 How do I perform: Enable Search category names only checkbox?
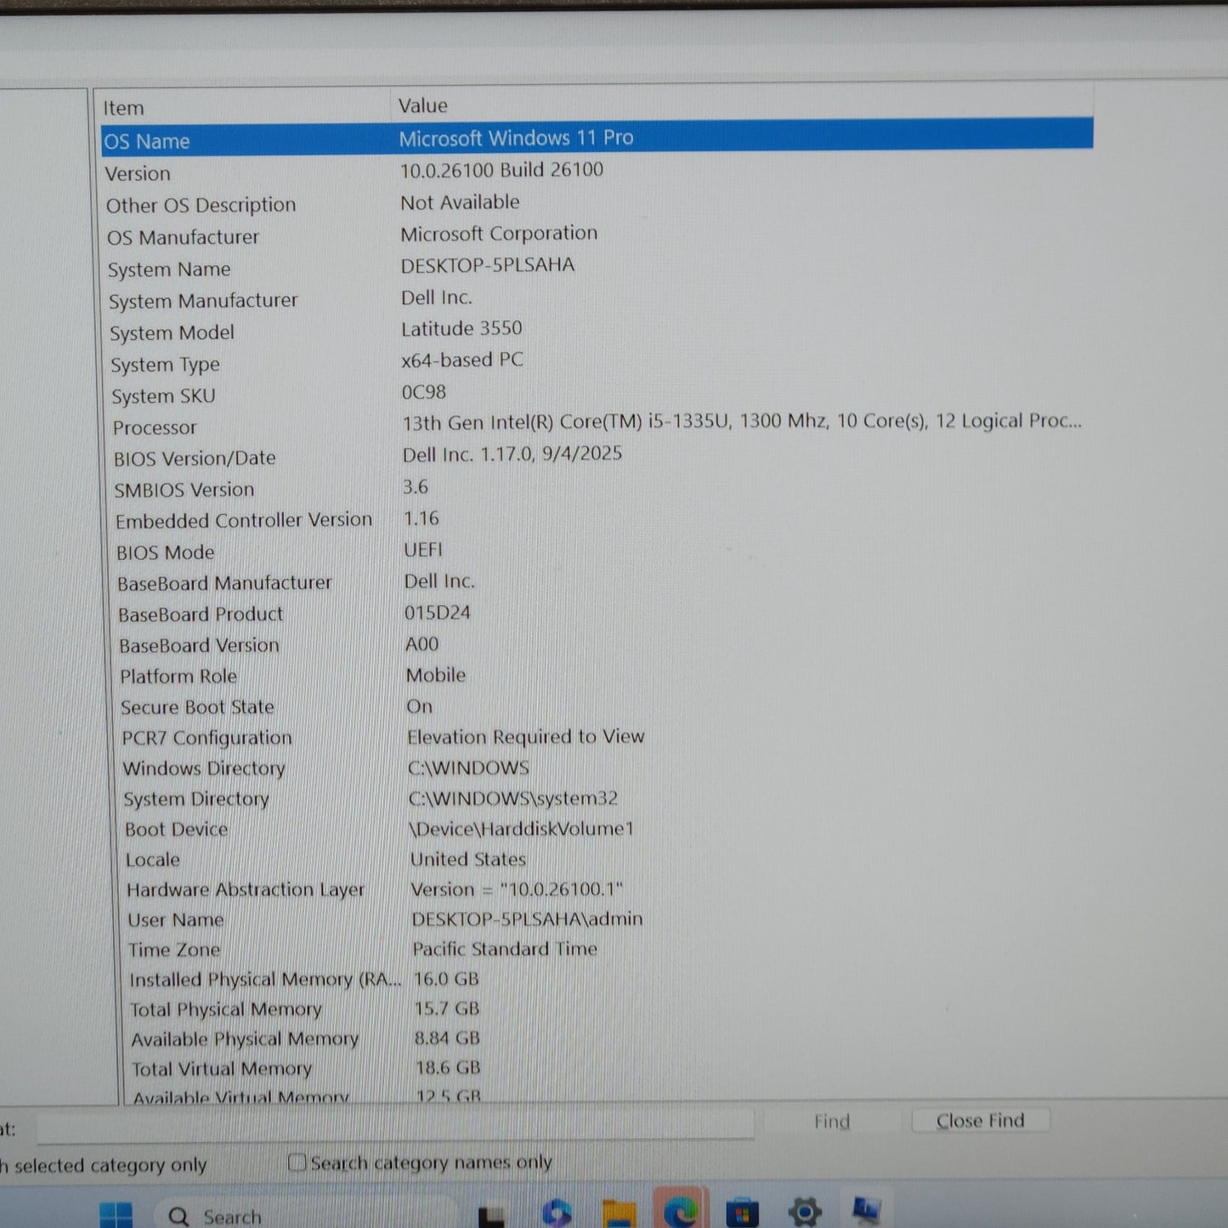click(297, 1162)
